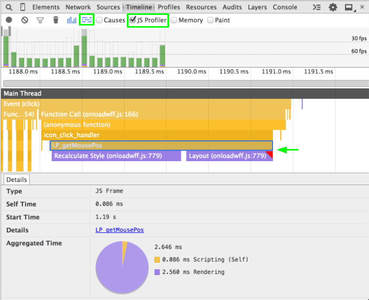Image resolution: width=369 pixels, height=300 pixels.
Task: Open the filter funnel icon
Action: coord(40,20)
